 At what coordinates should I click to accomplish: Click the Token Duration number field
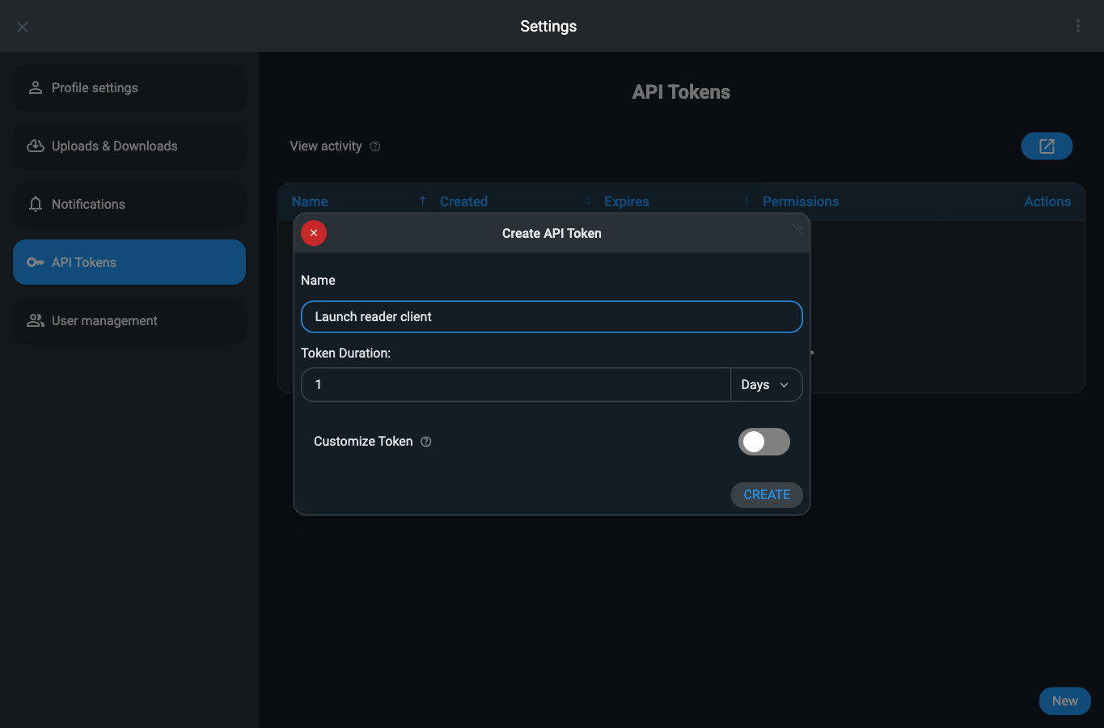tap(516, 385)
